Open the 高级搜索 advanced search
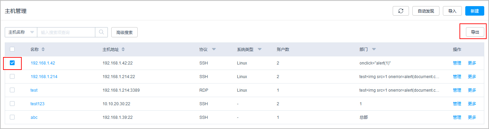The image size is (489, 129). point(124,33)
